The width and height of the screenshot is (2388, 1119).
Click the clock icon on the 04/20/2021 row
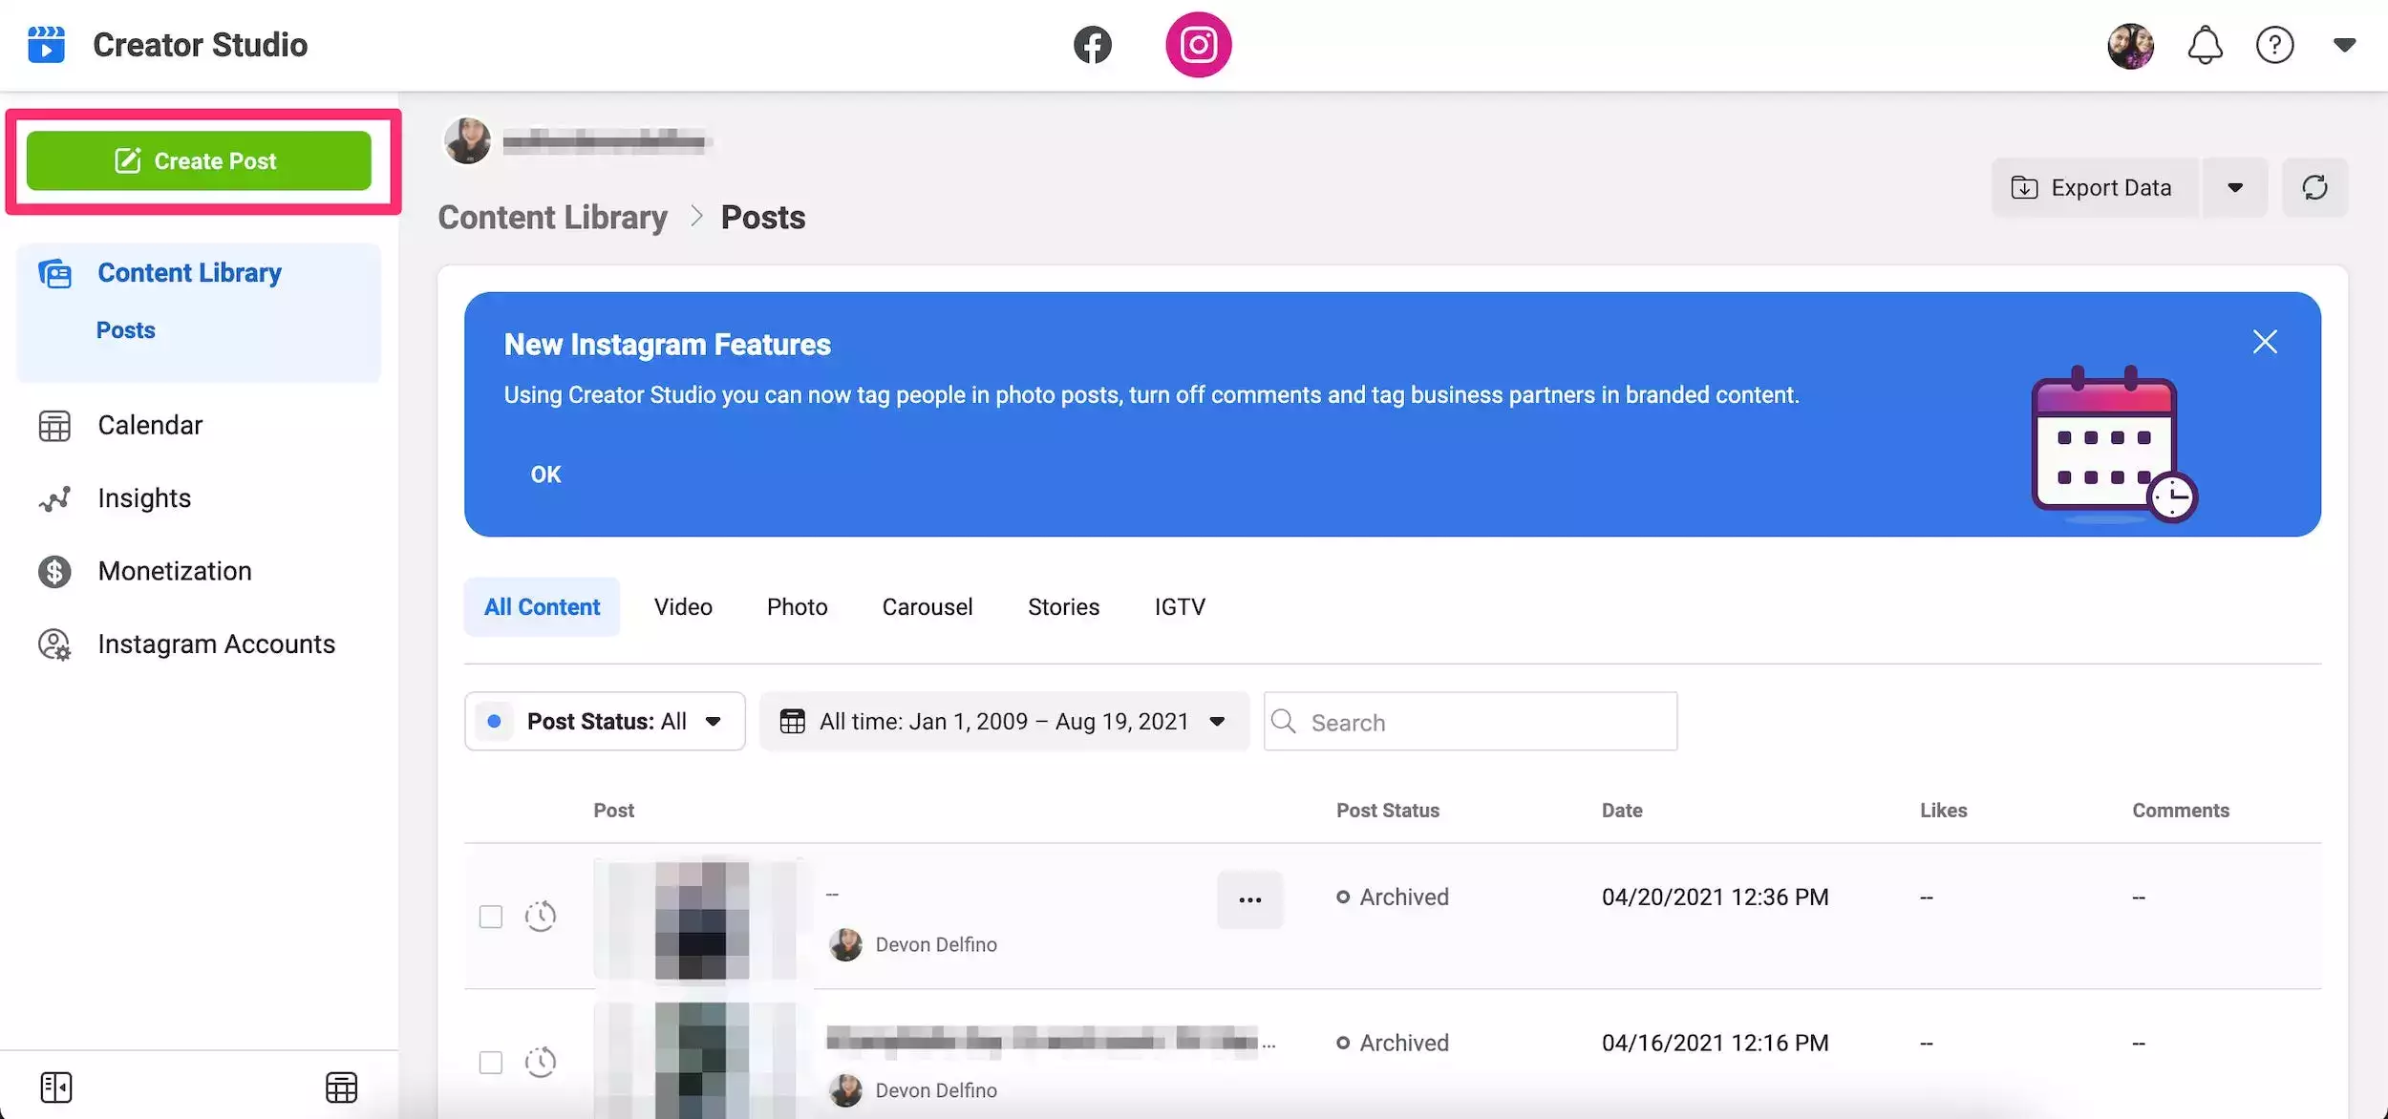click(541, 917)
